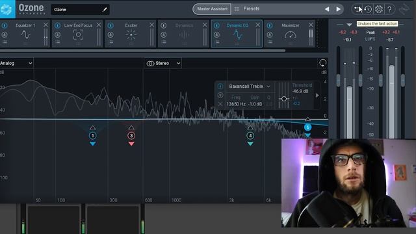This screenshot has height=234, width=416.
Task: Open Exciter module preset list icon
Action: [111, 42]
